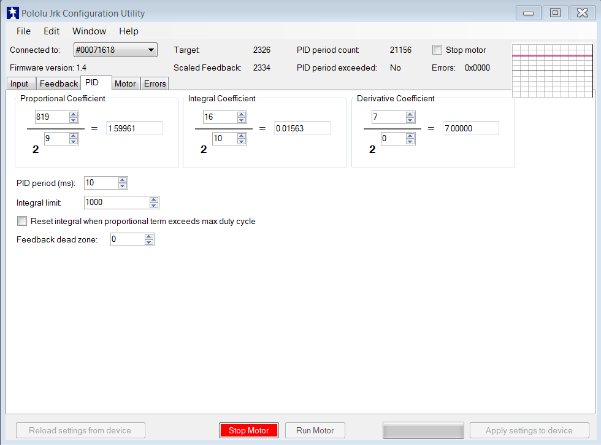Click the gray progress bar at bottom
Image resolution: width=601 pixels, height=445 pixels.
point(423,430)
